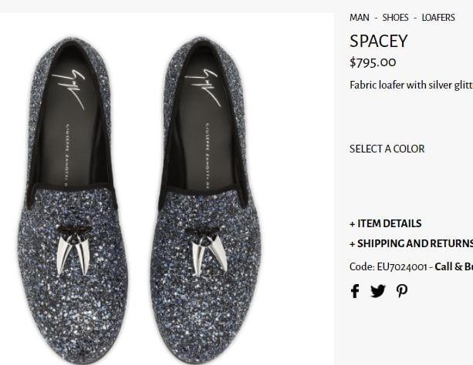
Task: Share the product on Twitter
Action: 377,291
